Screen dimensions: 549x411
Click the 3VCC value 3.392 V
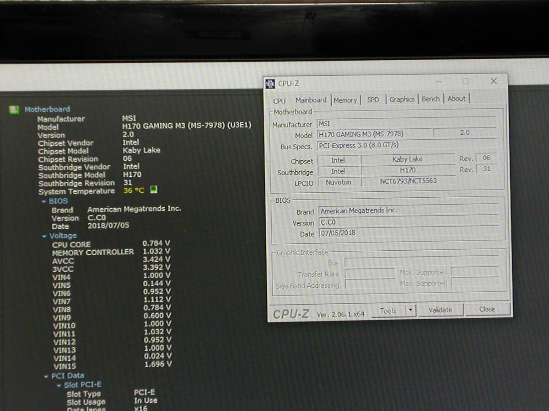tap(156, 268)
